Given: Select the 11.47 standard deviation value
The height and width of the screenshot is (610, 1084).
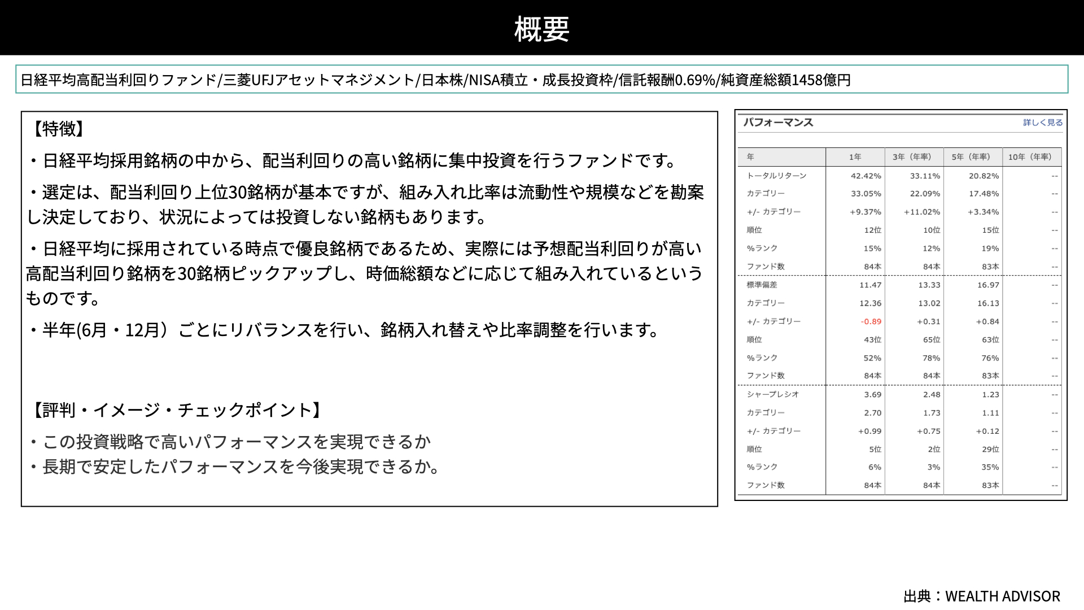Looking at the screenshot, I should coord(870,285).
